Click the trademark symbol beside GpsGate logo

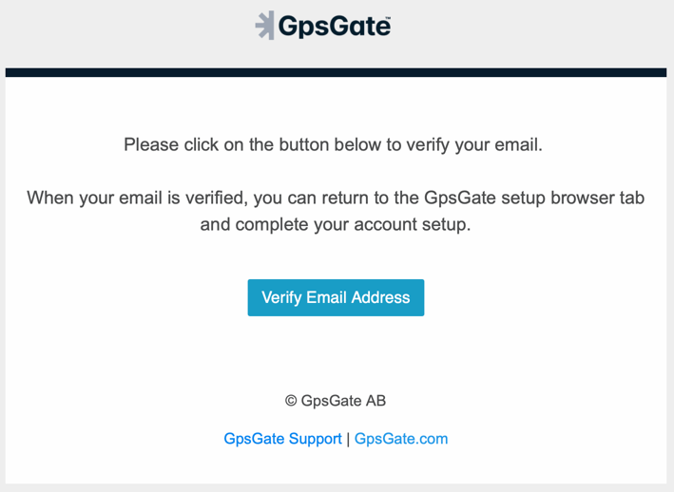[388, 18]
